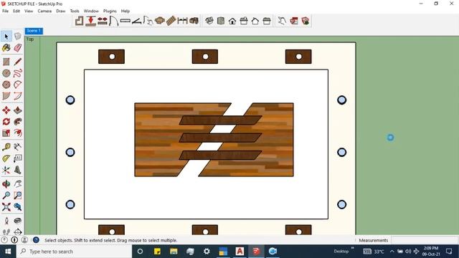Viewport: 459px width, 258px height.
Task: Click the SketchUp taskbar icon
Action: pos(256,252)
